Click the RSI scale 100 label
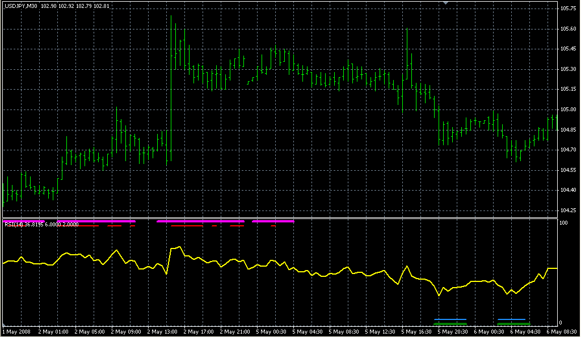581x337 pixels. 564,223
